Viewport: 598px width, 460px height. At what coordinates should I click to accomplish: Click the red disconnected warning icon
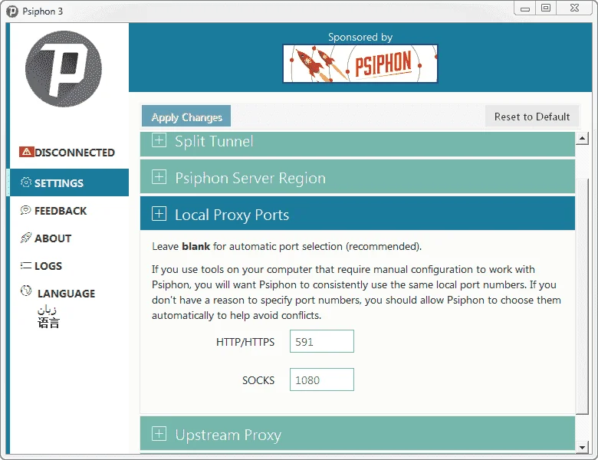pos(26,152)
